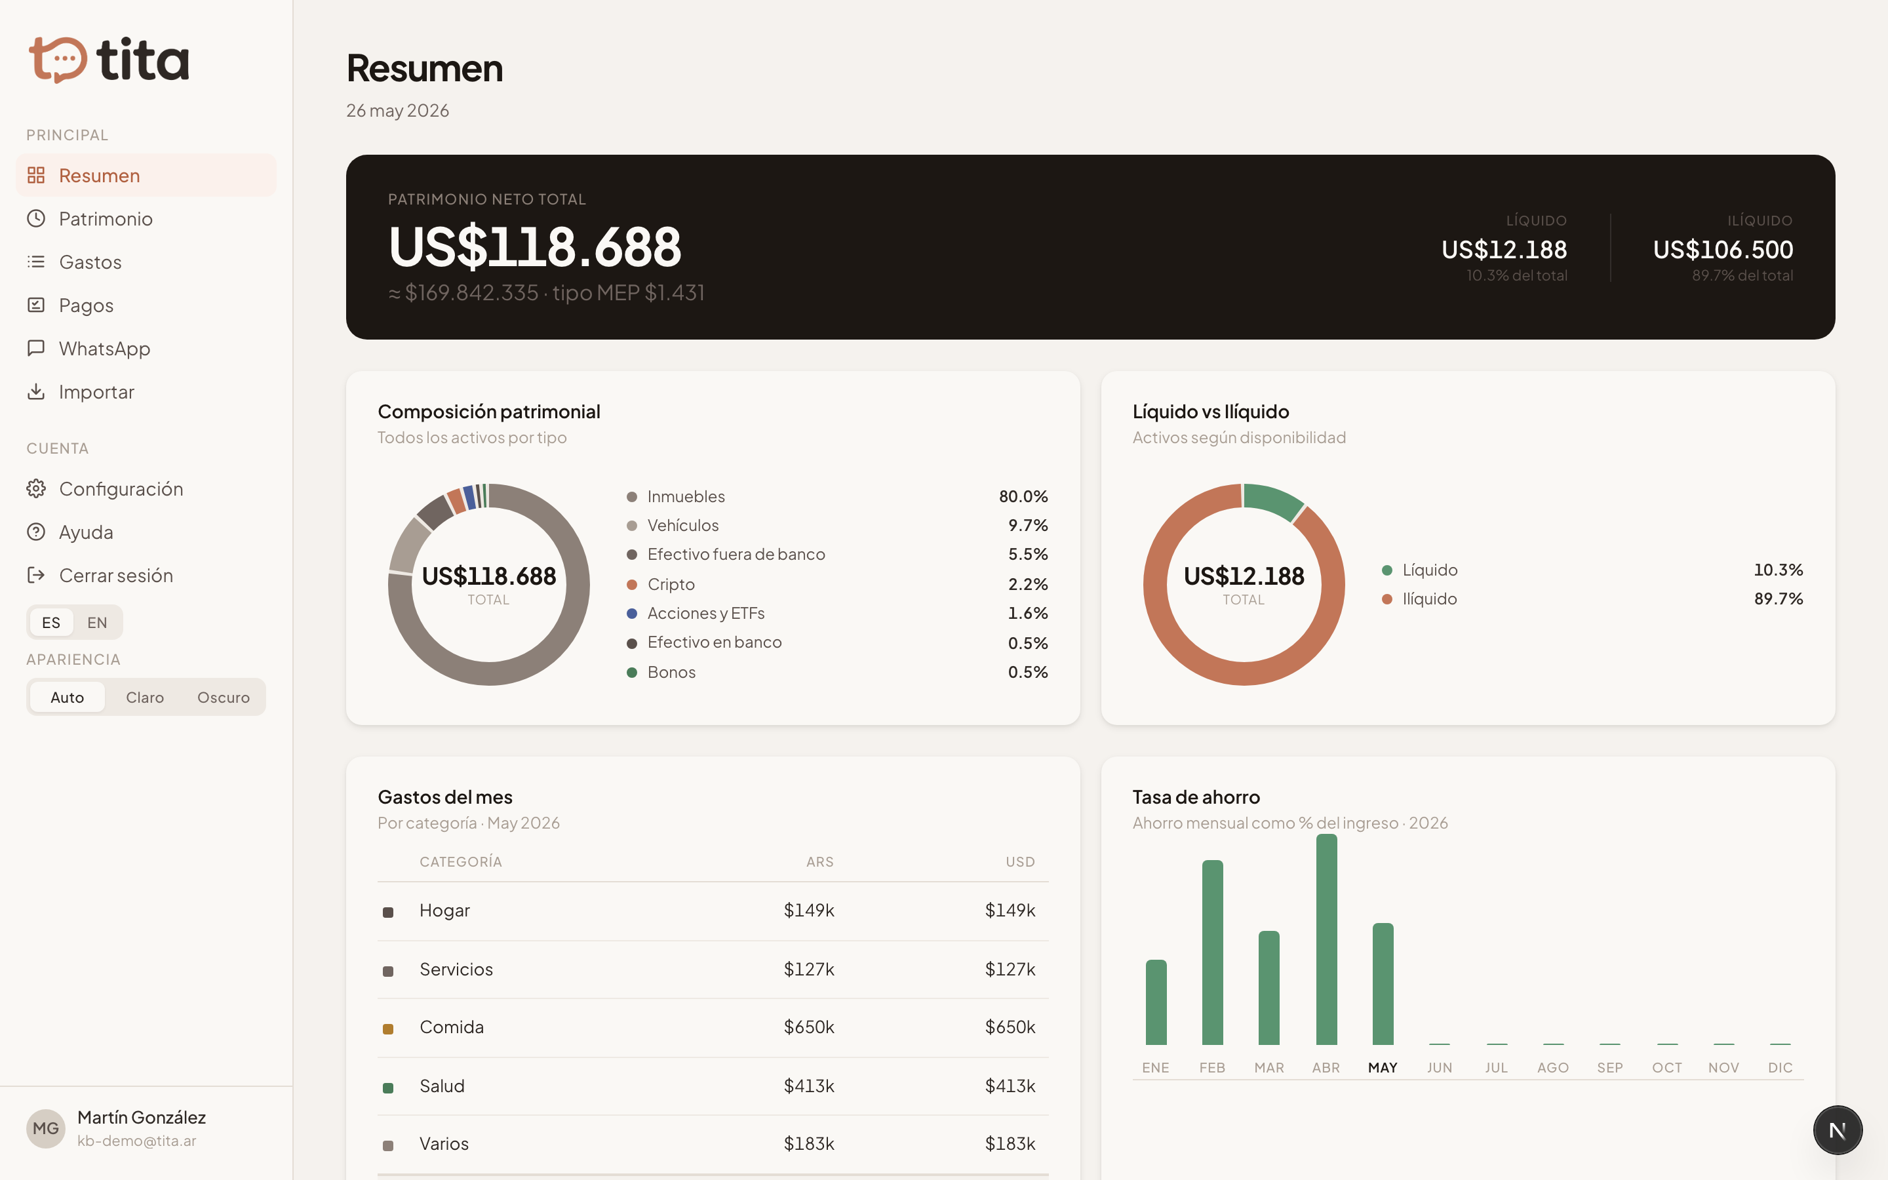Click the tita speech-bubble logo icon
The width and height of the screenshot is (1888, 1180).
point(58,59)
